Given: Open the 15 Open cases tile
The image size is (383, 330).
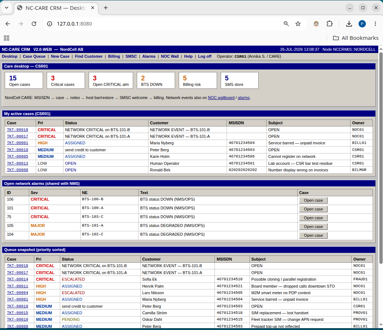Looking at the screenshot, I should (24, 80).
